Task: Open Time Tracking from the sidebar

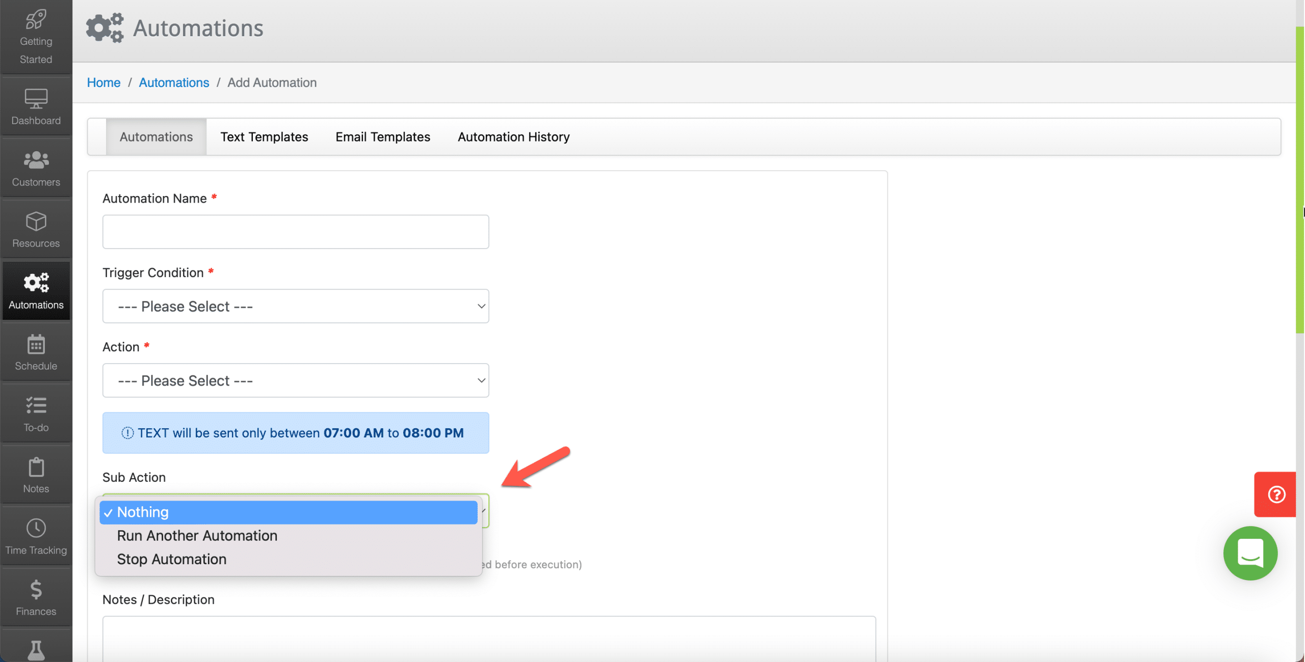Action: (x=36, y=535)
